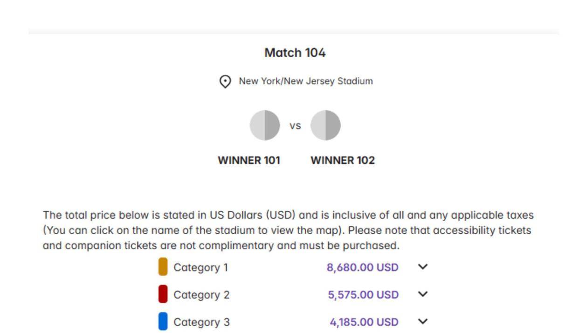Click the orange Category 1 color swatch
This screenshot has height=333, width=579.
[163, 267]
